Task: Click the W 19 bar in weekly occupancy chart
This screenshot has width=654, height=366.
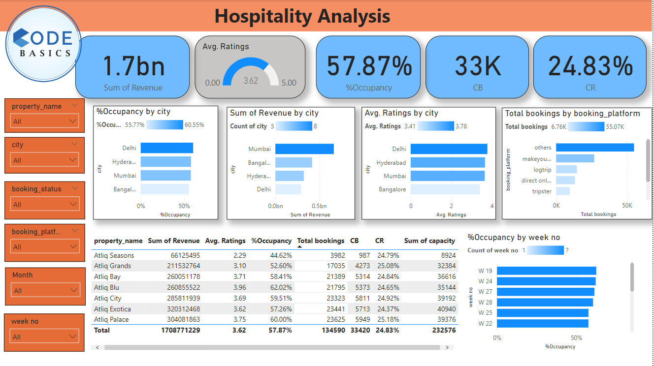Action: pyautogui.click(x=546, y=271)
